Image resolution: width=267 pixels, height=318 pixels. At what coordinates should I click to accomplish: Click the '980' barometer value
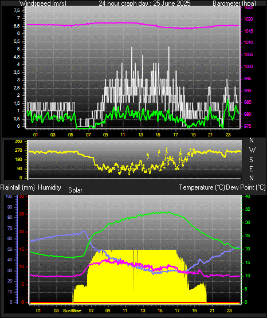click(x=248, y=114)
